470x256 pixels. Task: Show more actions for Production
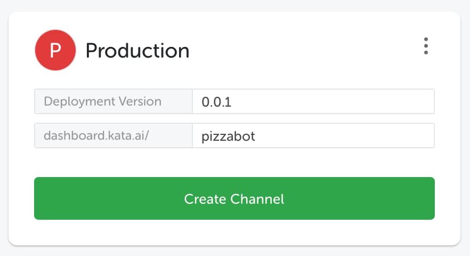426,46
